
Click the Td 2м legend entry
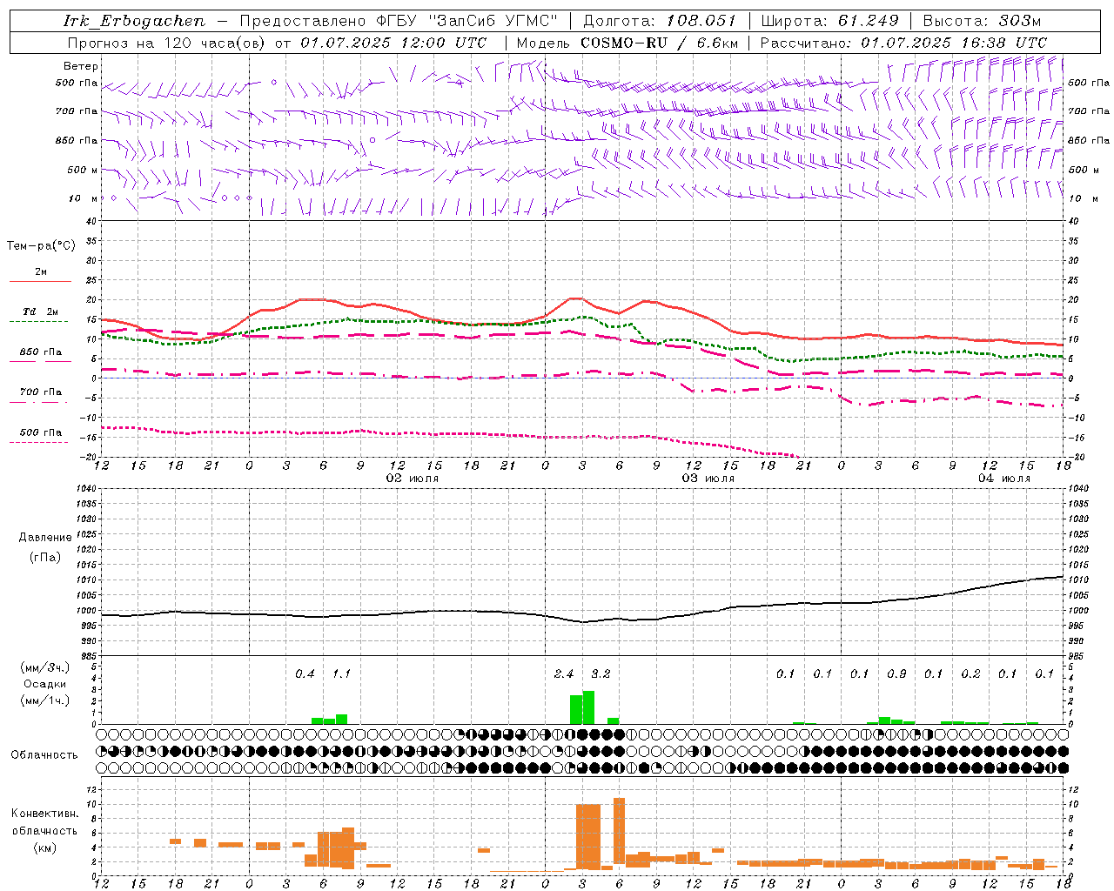(x=40, y=312)
